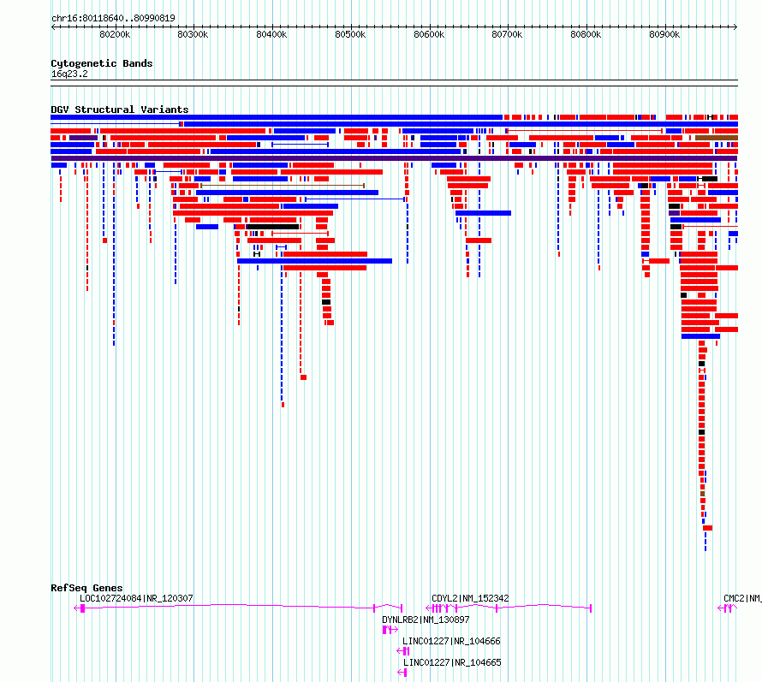Click the CMC2 gene glyph
The width and height of the screenshot is (762, 682).
point(728,608)
